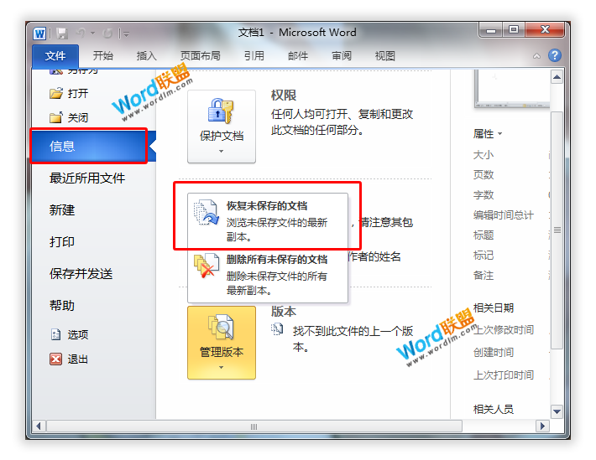Click the Word application icon in title bar
This screenshot has width=596, height=460.
(x=39, y=34)
